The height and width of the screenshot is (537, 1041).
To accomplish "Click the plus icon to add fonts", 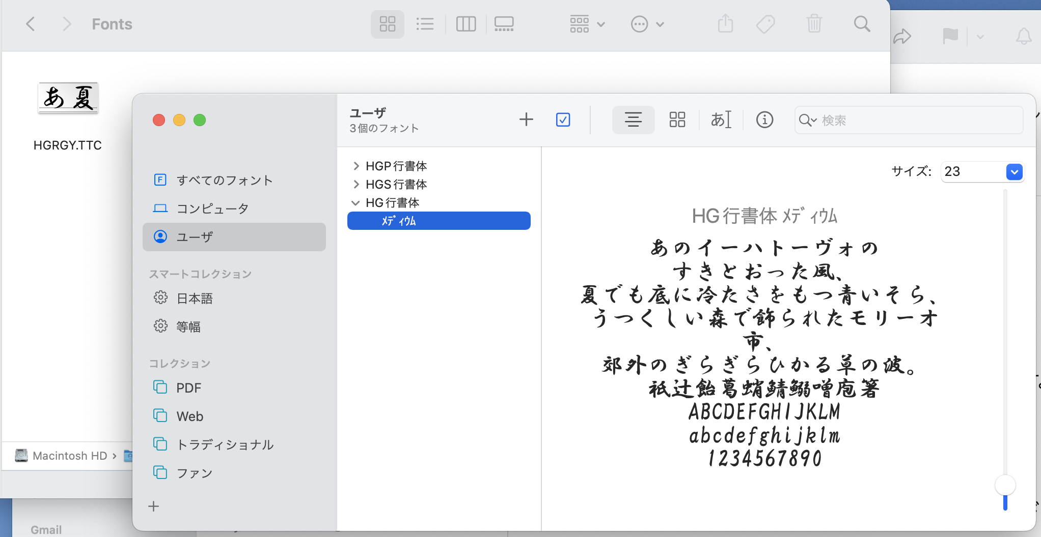I will click(x=526, y=120).
